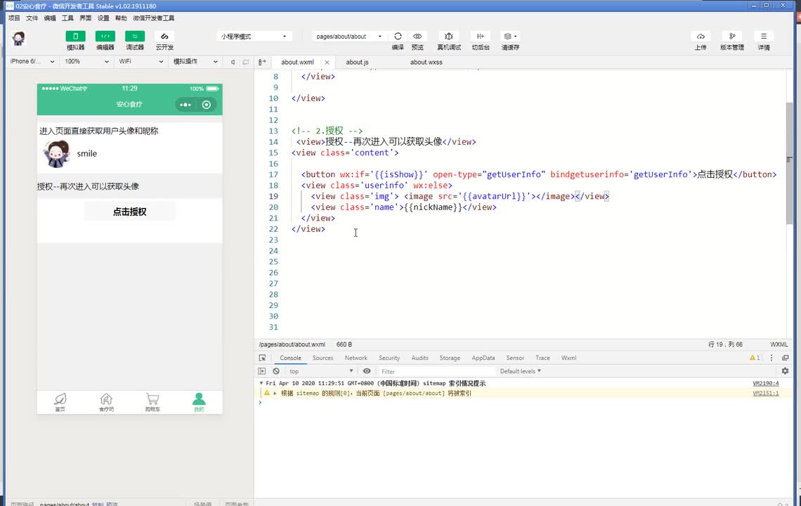Open the pages/about/about page dropdown
Viewport: 801px width, 506px height.
pos(349,37)
